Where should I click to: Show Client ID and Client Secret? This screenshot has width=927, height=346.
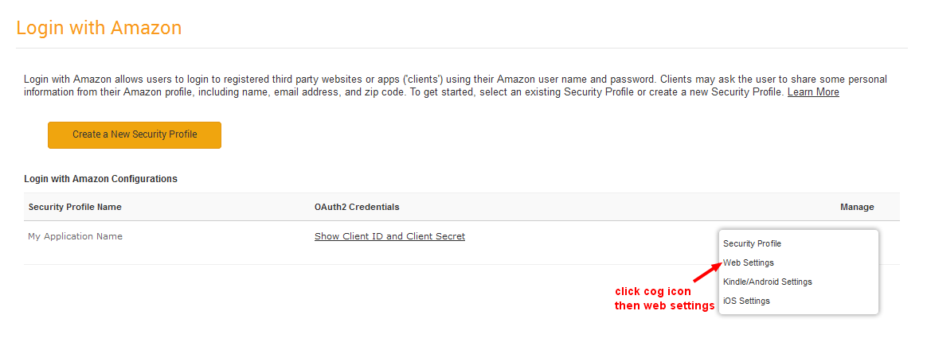click(x=389, y=236)
